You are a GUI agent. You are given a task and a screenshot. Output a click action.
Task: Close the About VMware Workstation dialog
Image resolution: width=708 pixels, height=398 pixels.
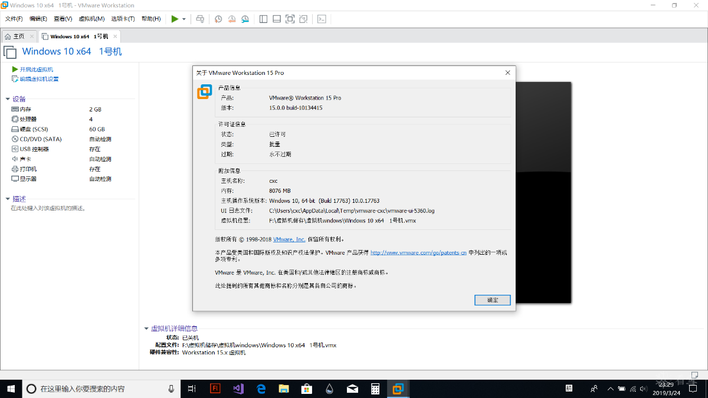click(507, 73)
